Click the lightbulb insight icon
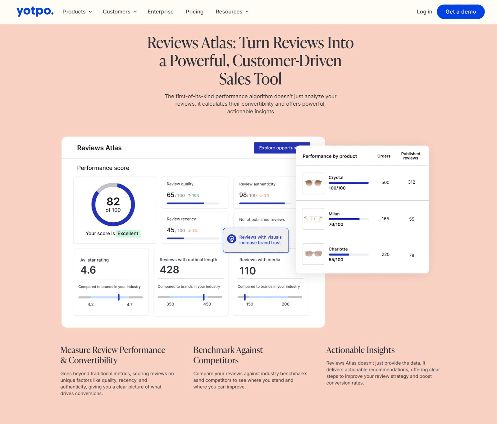The height and width of the screenshot is (424, 497). pos(232,239)
